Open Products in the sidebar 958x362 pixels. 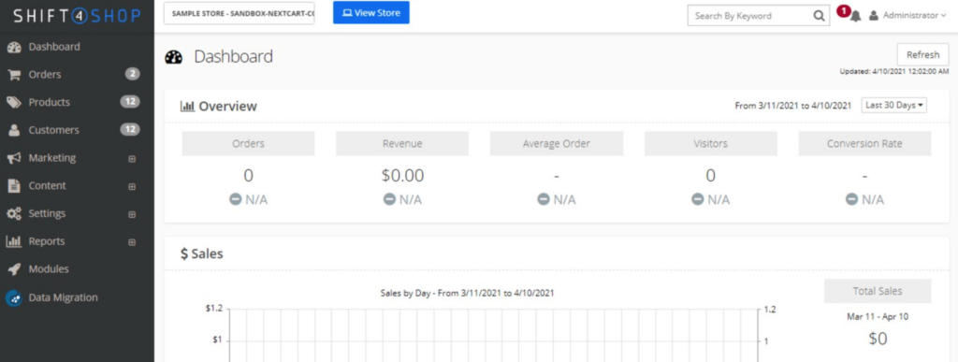[x=77, y=102]
